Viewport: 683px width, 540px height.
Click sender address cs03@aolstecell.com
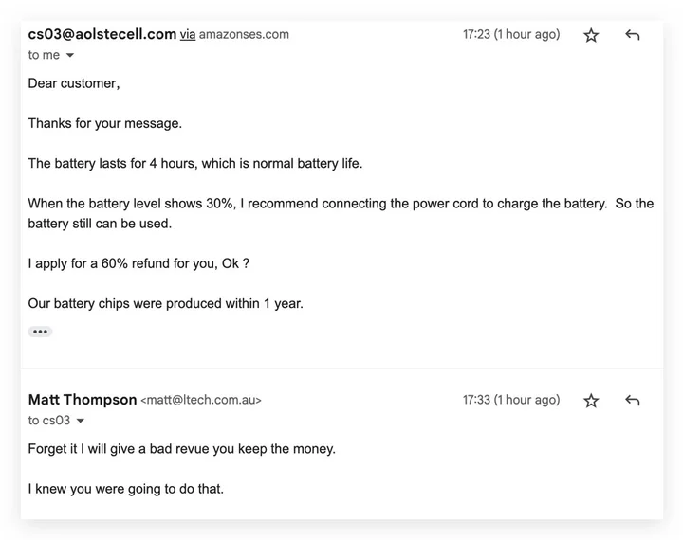coord(102,34)
